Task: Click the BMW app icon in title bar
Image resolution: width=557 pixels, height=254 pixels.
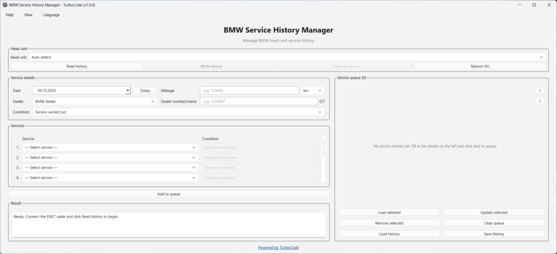Action: [x=5, y=5]
